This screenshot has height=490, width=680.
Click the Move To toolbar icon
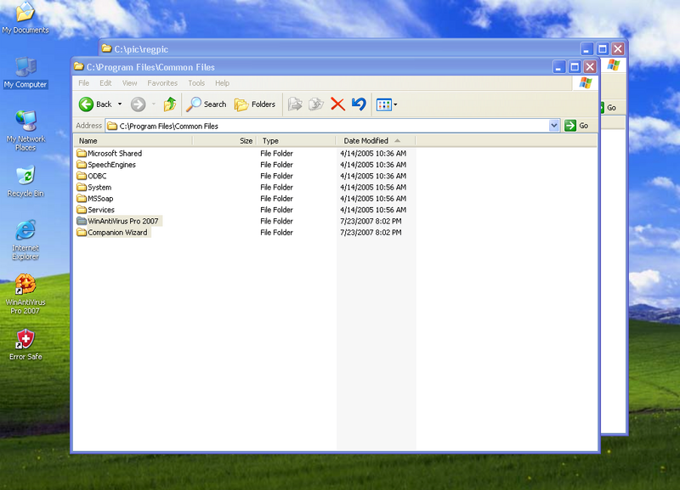[x=295, y=104]
